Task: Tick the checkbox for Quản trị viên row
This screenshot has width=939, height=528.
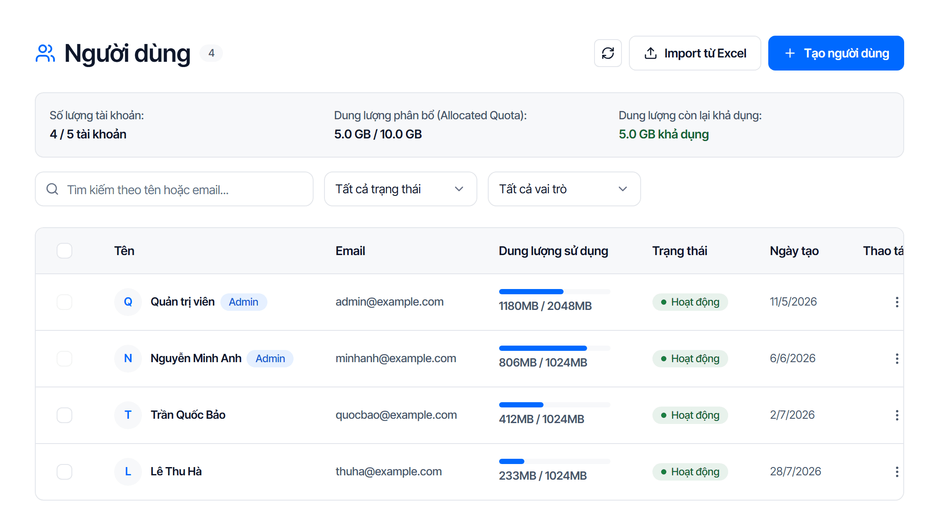Action: (64, 302)
